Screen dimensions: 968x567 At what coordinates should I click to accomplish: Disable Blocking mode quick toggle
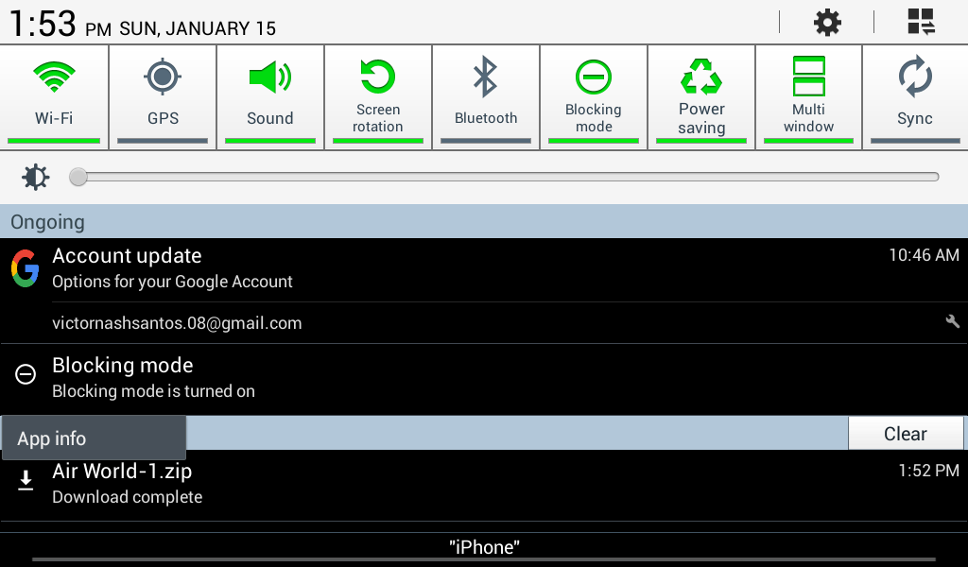click(x=594, y=97)
